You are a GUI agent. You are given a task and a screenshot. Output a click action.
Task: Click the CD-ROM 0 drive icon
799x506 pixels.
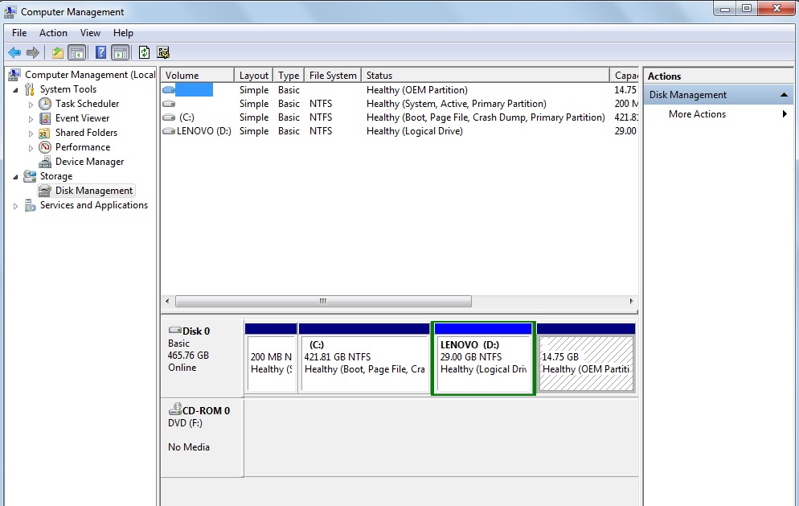click(174, 410)
